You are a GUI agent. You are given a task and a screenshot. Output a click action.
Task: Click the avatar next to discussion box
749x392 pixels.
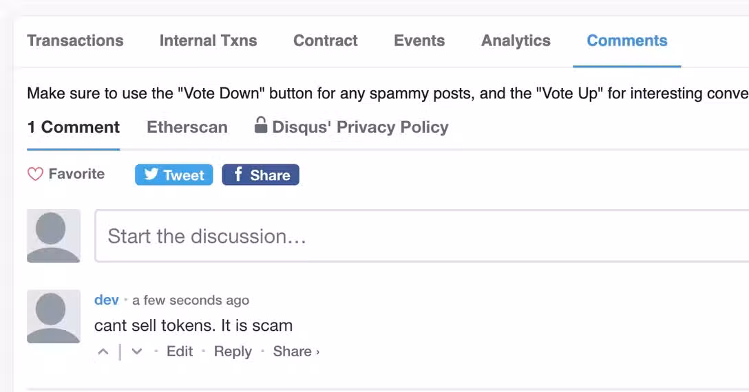(54, 236)
